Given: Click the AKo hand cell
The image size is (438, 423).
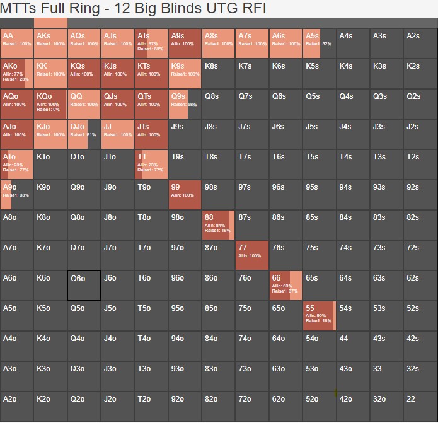Looking at the screenshot, I should (x=17, y=74).
